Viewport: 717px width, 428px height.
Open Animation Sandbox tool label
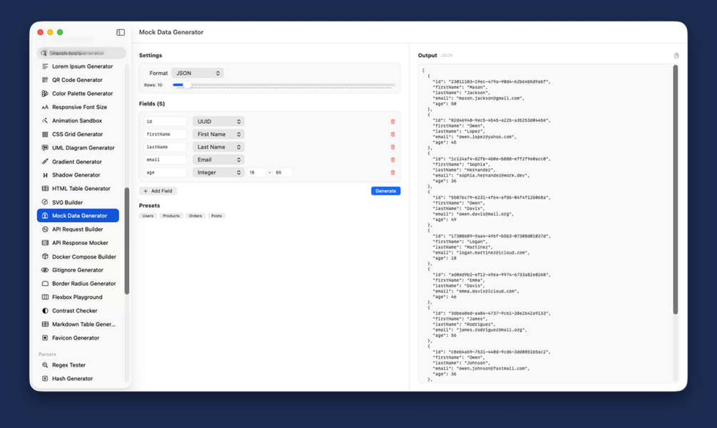pyautogui.click(x=77, y=121)
